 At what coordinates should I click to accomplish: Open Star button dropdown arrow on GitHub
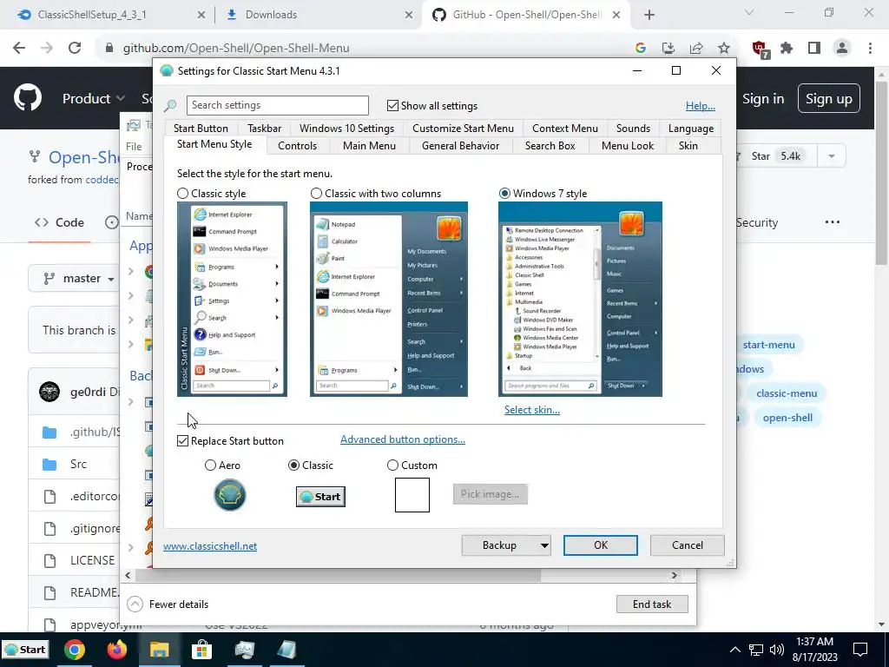(x=831, y=156)
